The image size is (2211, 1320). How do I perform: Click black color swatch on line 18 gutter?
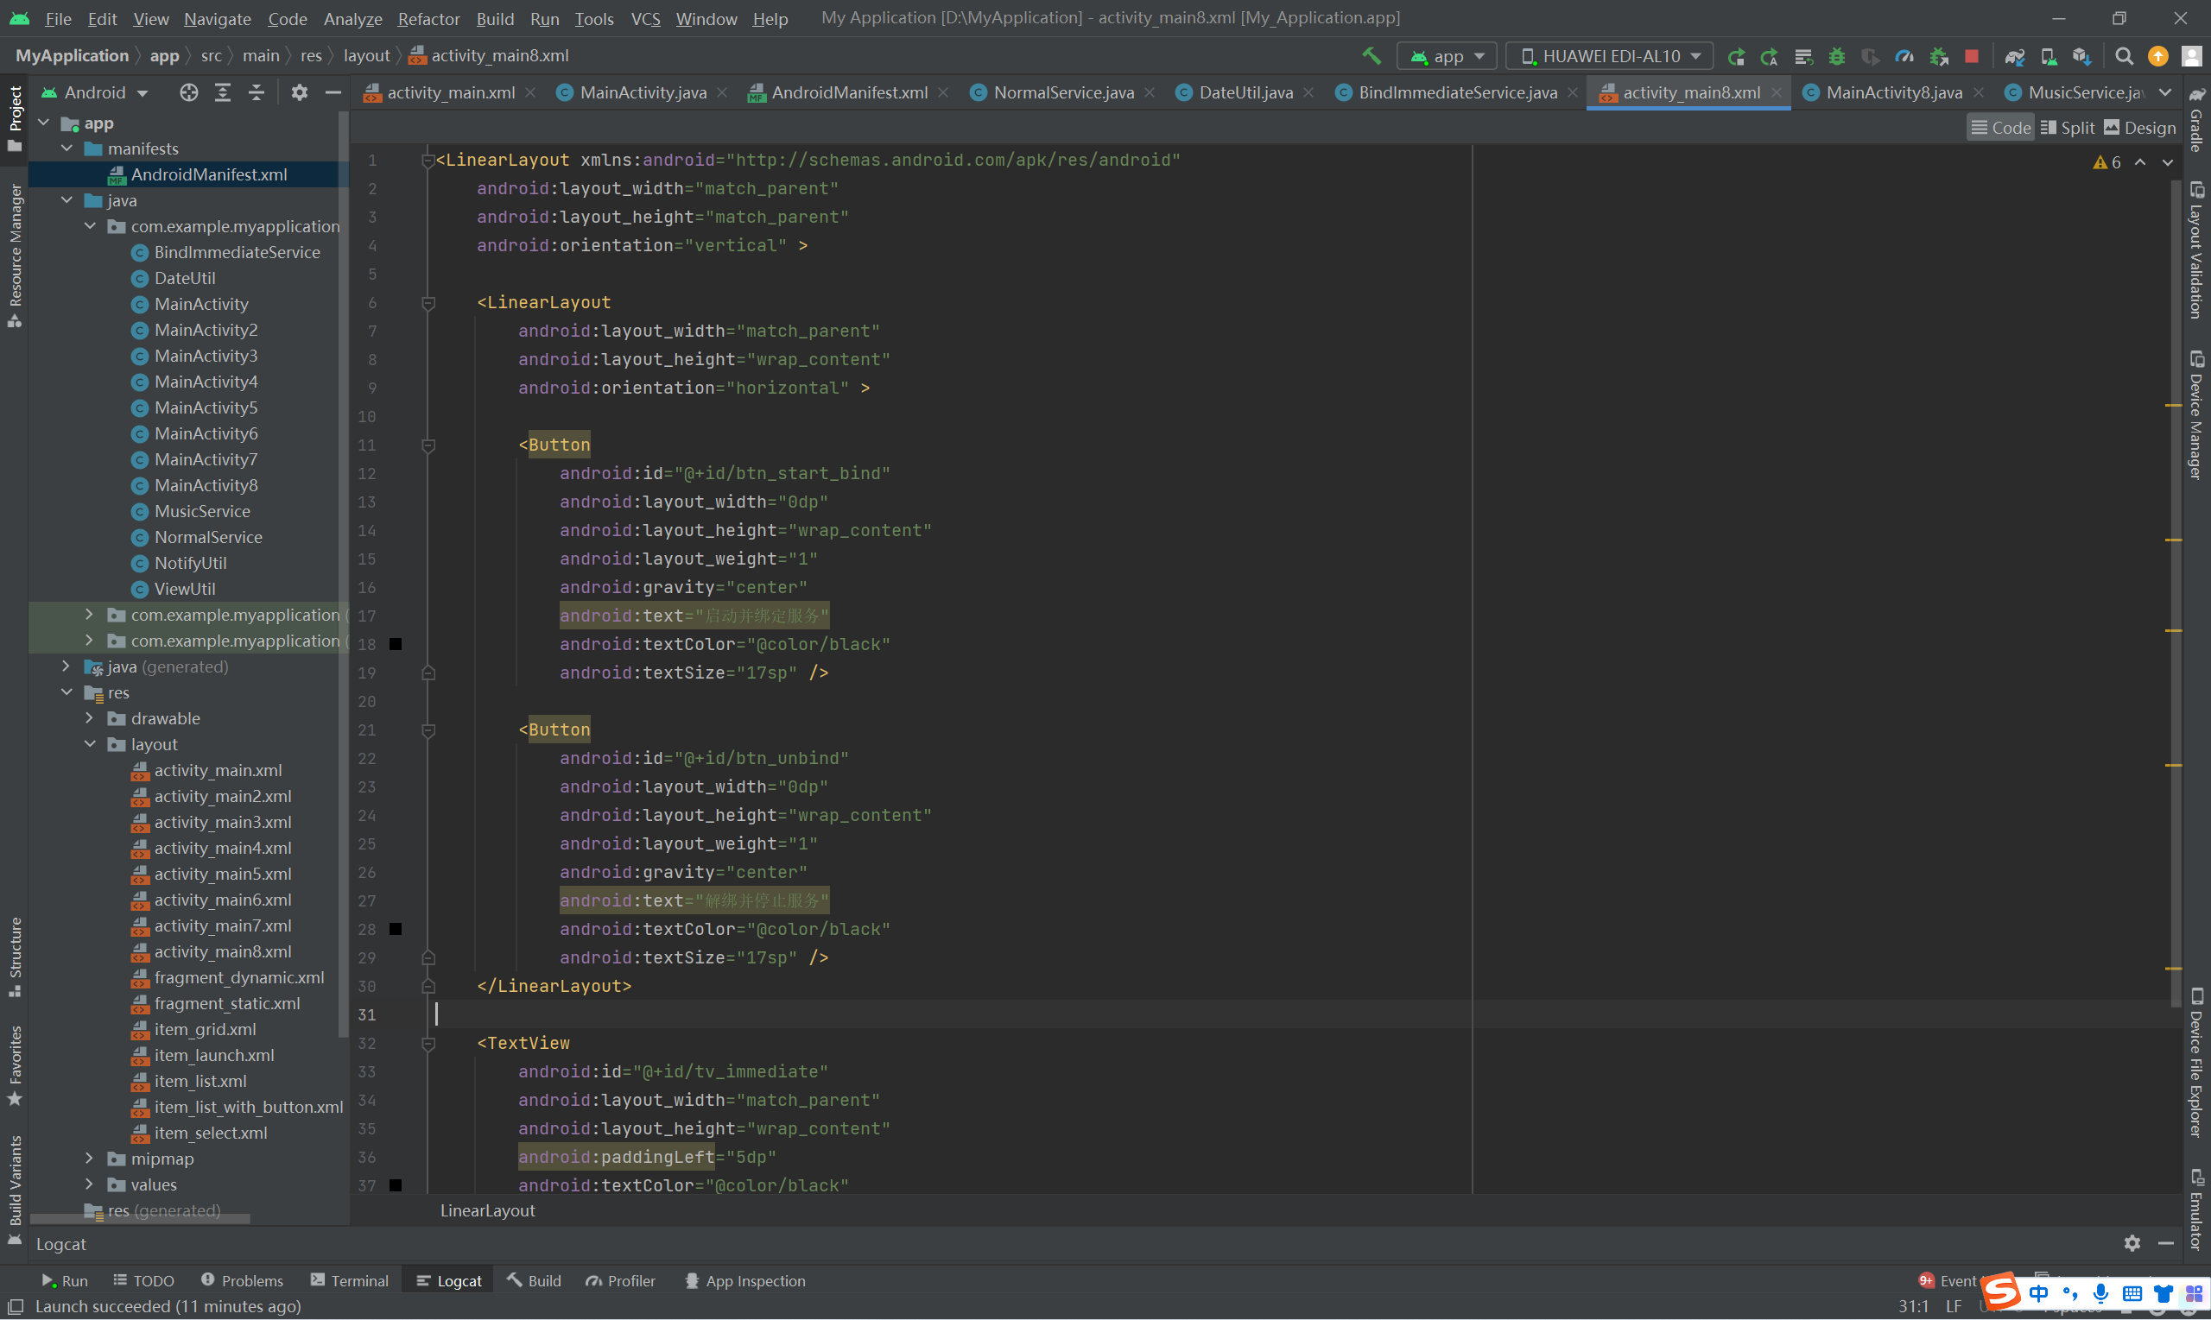click(396, 644)
